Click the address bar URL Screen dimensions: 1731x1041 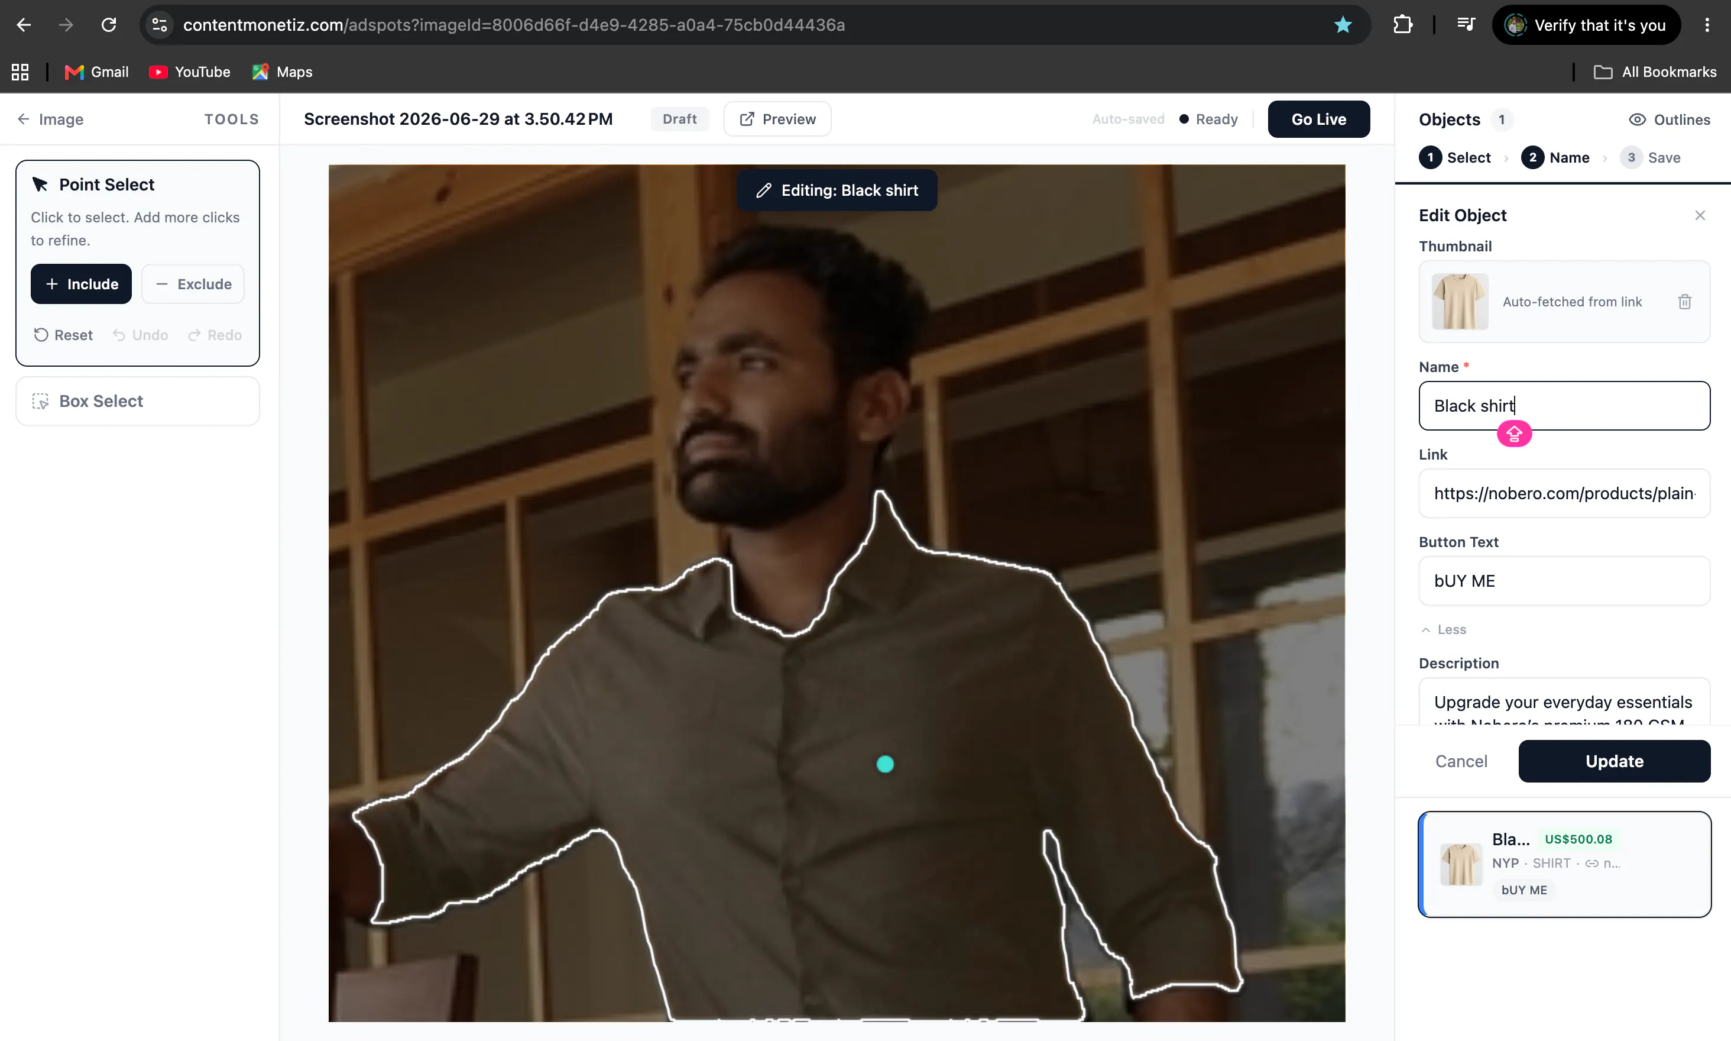514,25
